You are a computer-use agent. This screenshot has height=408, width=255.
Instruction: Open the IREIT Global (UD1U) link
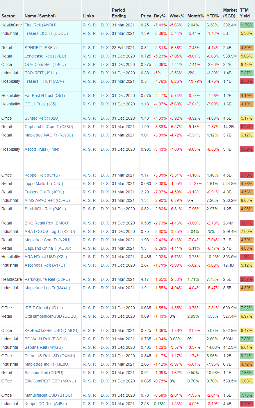(x=44, y=308)
